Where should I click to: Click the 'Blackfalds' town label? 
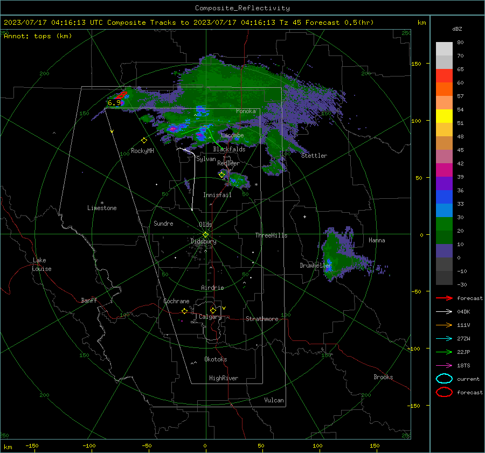click(x=229, y=149)
